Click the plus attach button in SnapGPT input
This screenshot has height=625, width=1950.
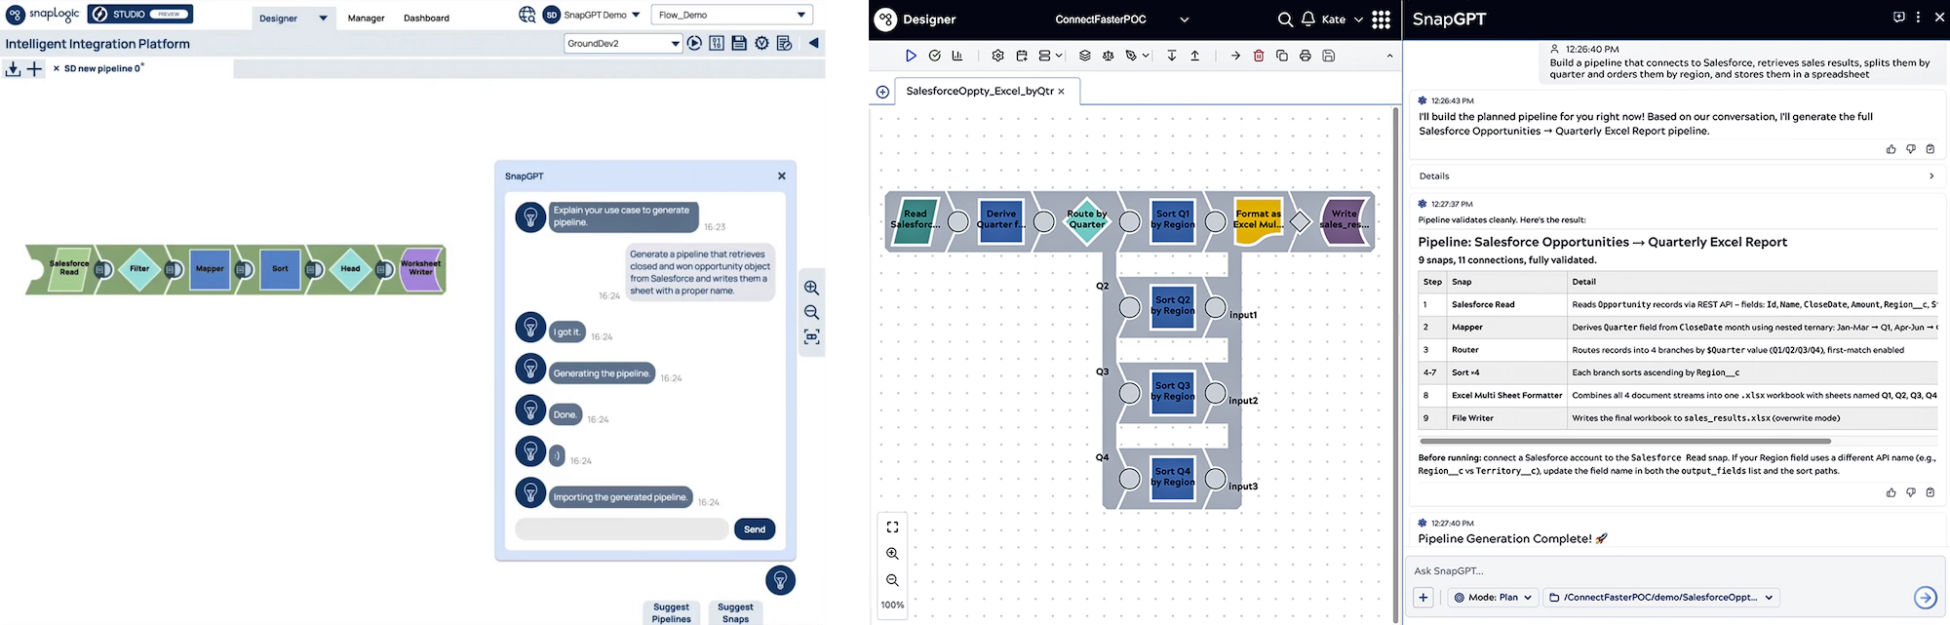(1423, 598)
